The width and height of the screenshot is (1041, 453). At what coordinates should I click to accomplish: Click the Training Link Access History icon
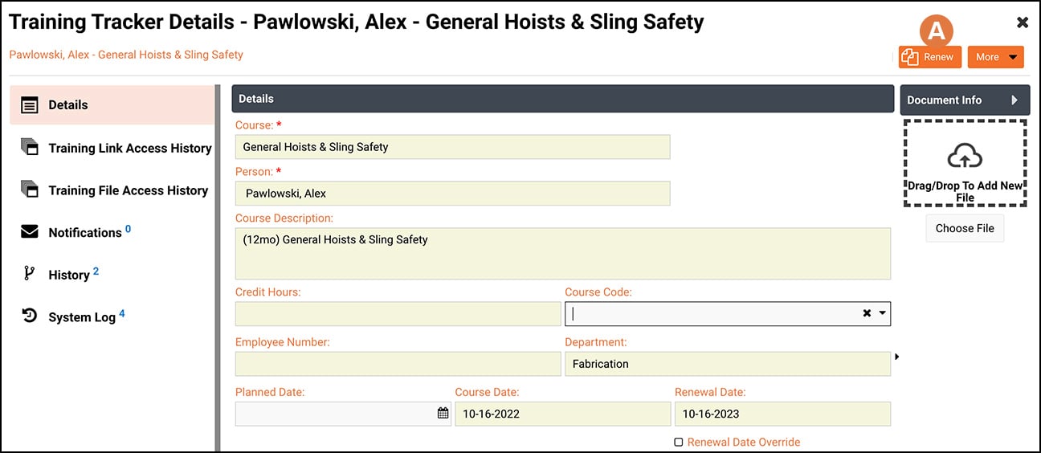point(30,148)
